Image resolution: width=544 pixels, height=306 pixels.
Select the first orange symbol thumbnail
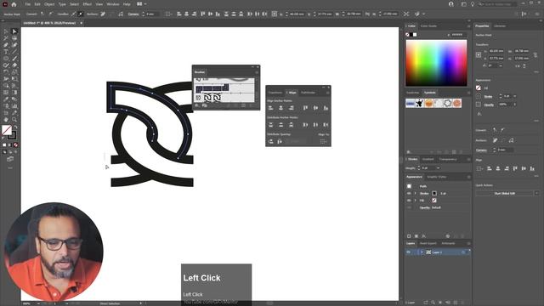(x=428, y=103)
